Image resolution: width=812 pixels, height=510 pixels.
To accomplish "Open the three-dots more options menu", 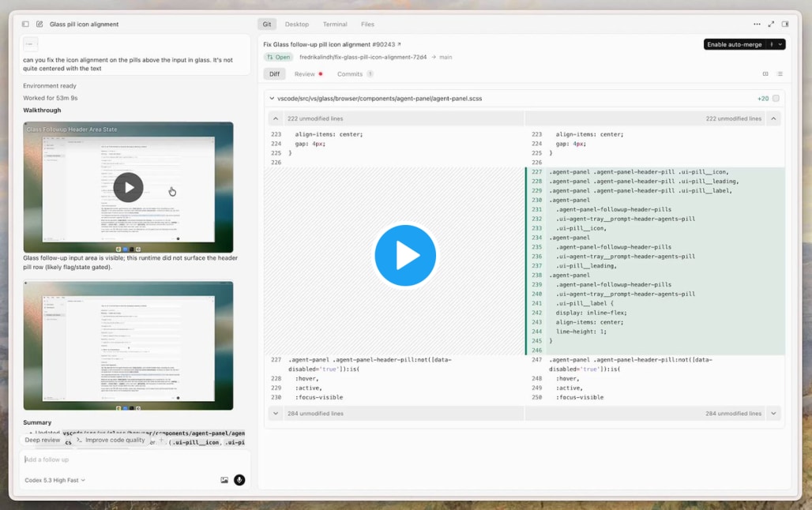I will (757, 24).
